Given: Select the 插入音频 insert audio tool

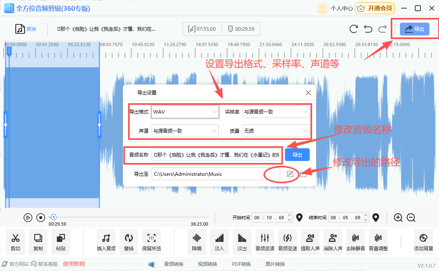Looking at the screenshot, I should coord(106,242).
